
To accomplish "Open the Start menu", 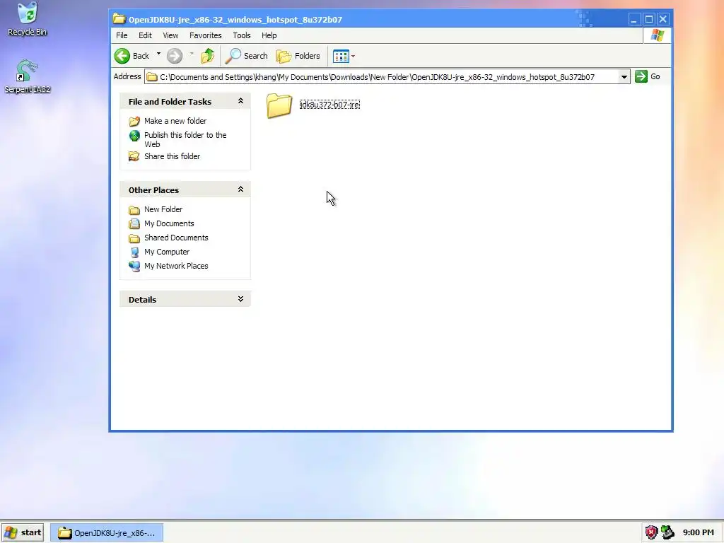I will point(23,532).
